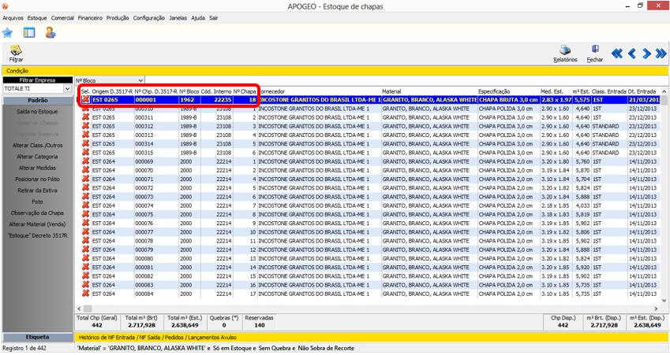Toggle selection X for row chapa 000084
This screenshot has height=355, width=670.
[x=85, y=294]
